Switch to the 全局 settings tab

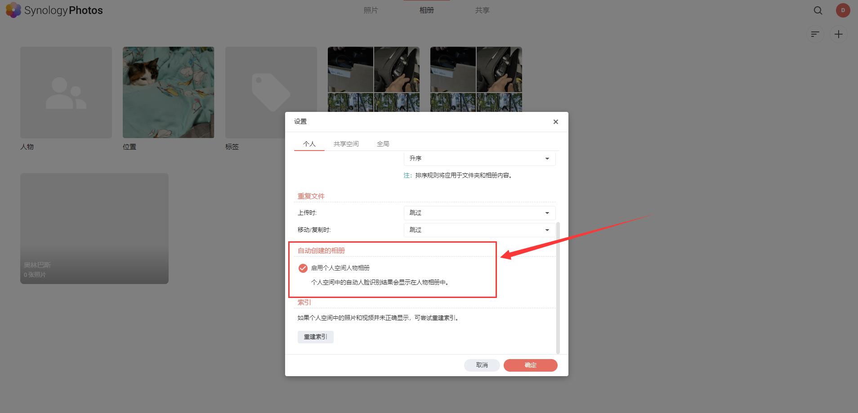383,143
